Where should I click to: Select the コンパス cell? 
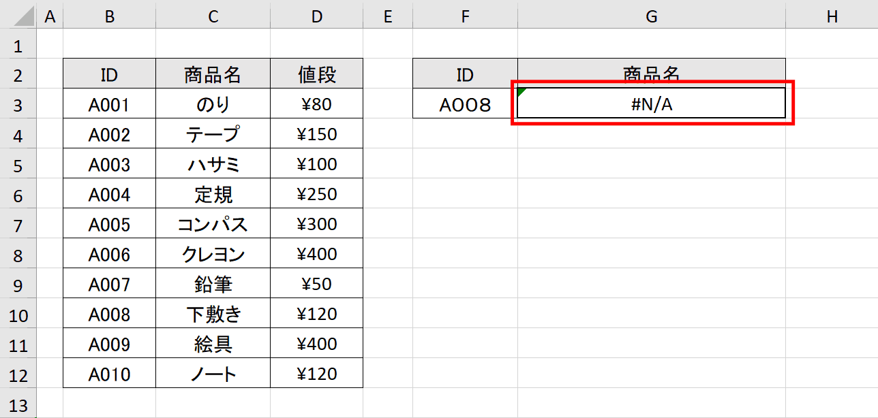point(213,223)
